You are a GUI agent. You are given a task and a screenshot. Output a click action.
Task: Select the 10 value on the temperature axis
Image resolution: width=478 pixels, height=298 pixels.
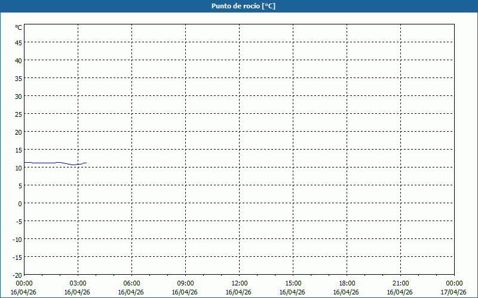click(x=19, y=167)
